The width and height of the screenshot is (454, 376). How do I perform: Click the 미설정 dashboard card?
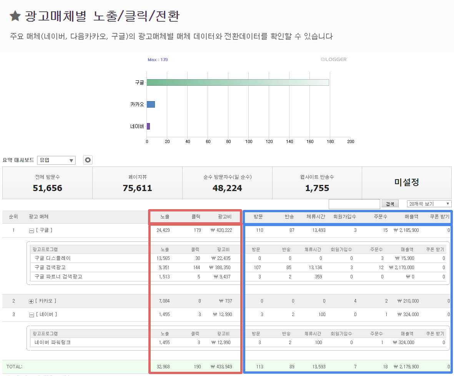[406, 183]
